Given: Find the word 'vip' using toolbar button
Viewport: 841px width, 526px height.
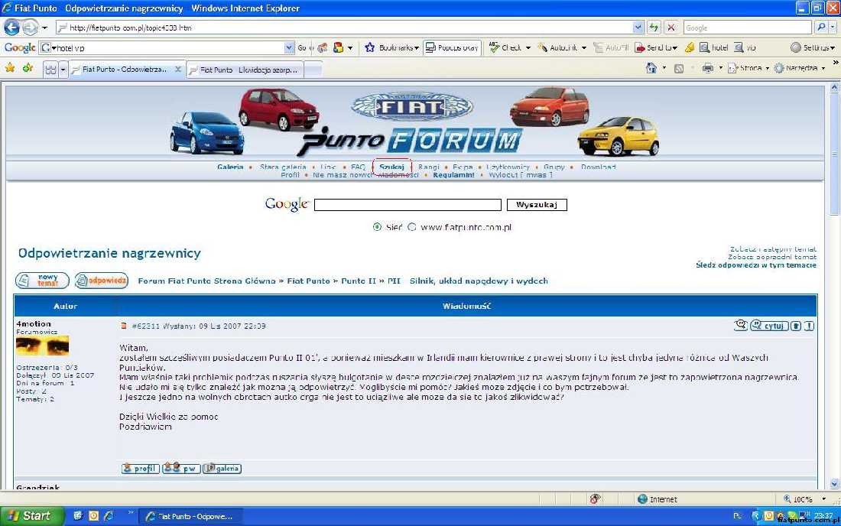Looking at the screenshot, I should point(745,47).
